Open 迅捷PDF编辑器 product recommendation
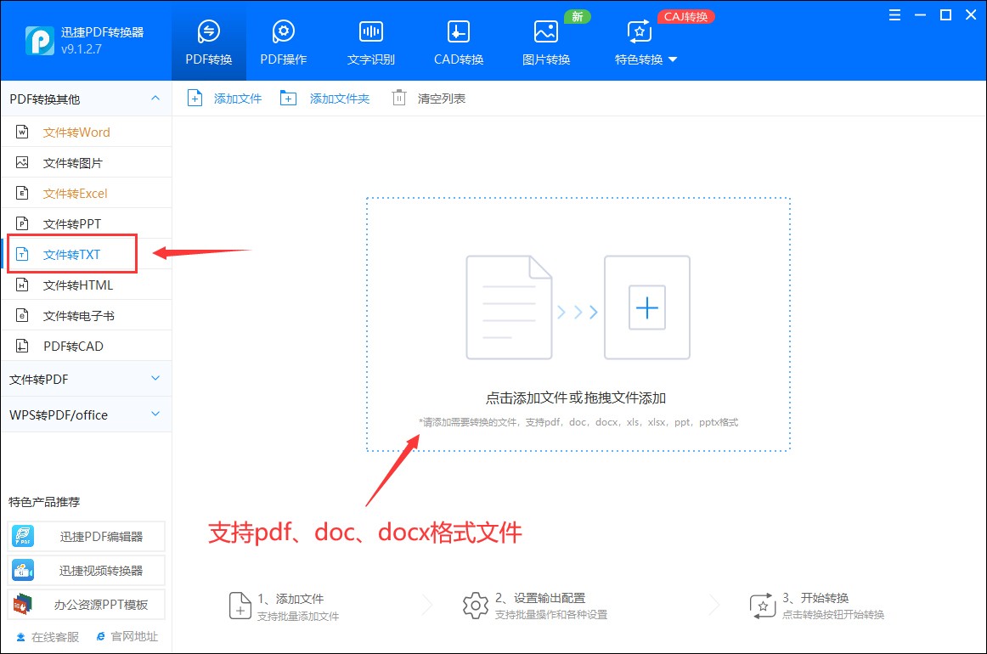 [87, 536]
